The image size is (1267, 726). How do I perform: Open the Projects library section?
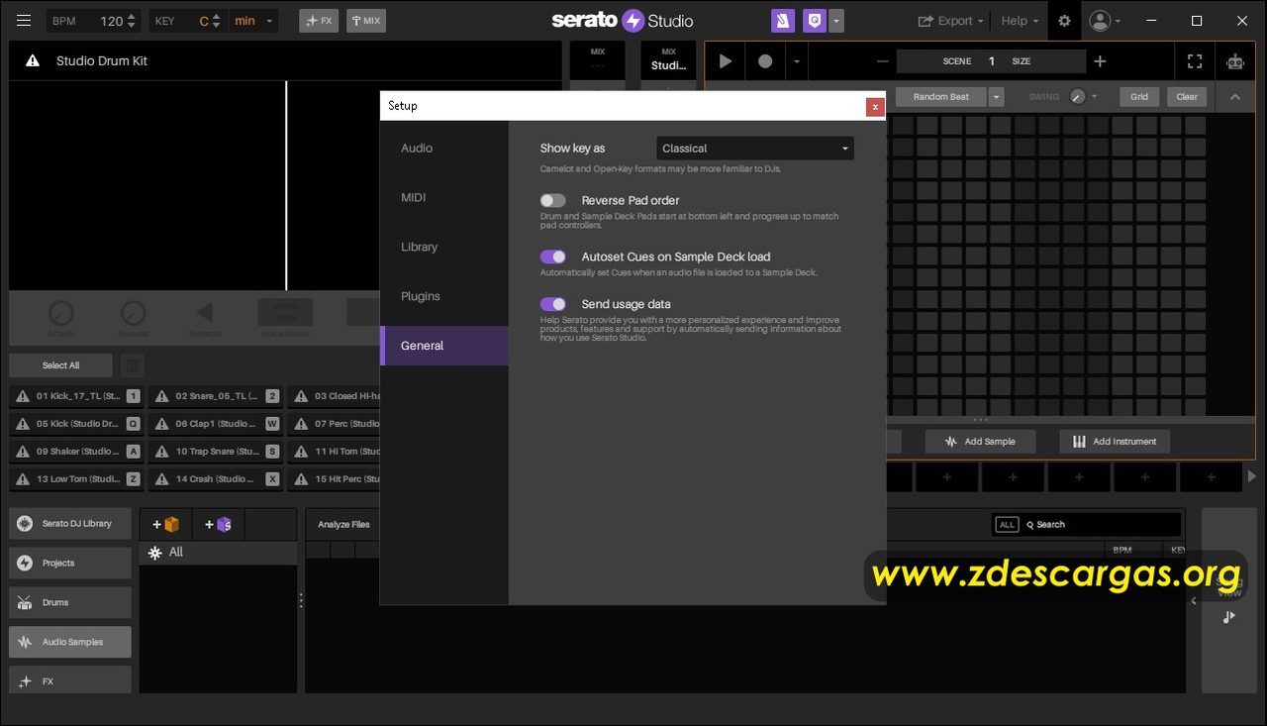70,564
